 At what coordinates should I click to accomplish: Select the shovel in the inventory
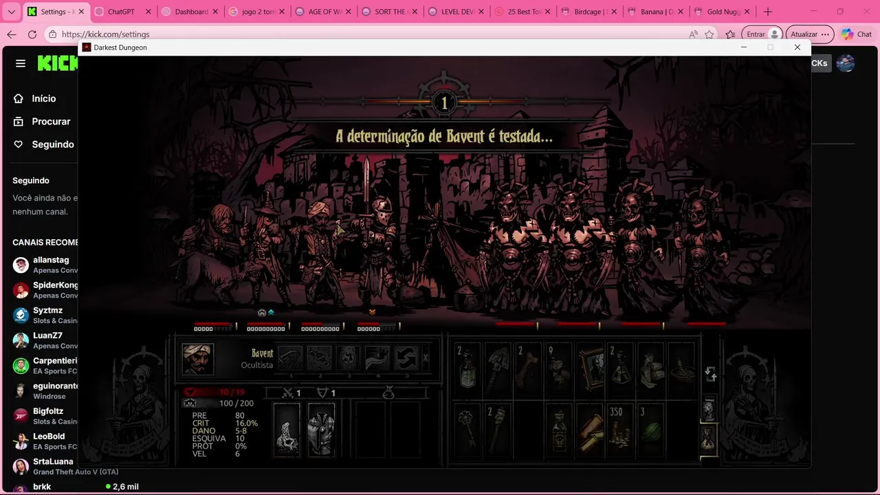[x=498, y=368]
